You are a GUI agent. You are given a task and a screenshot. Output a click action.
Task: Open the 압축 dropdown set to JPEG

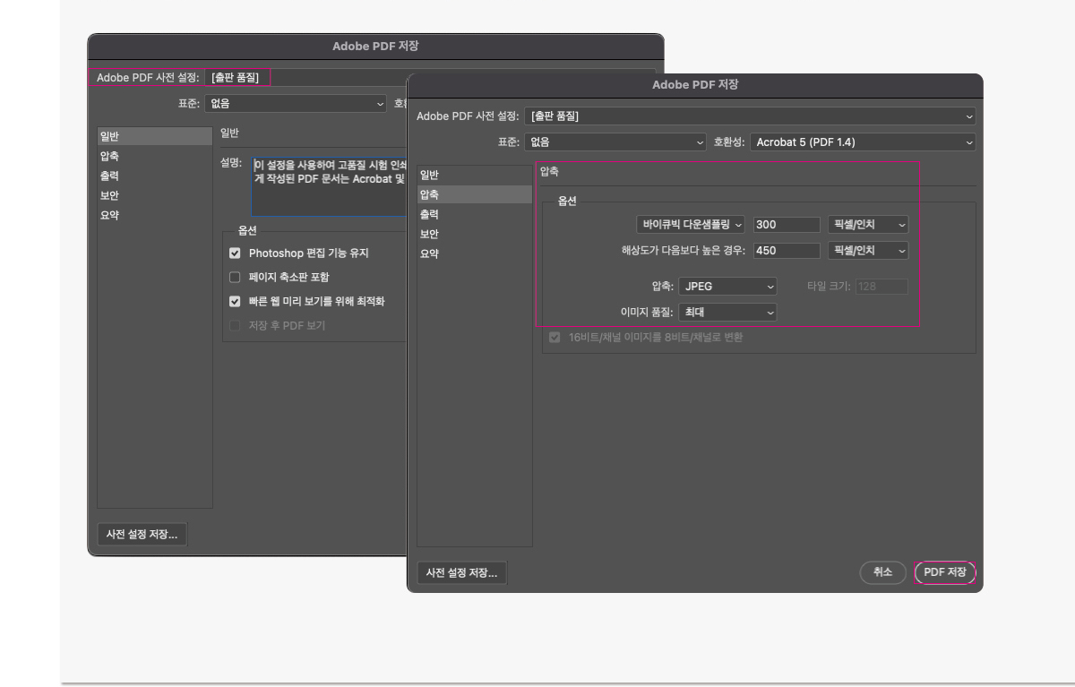click(x=727, y=286)
